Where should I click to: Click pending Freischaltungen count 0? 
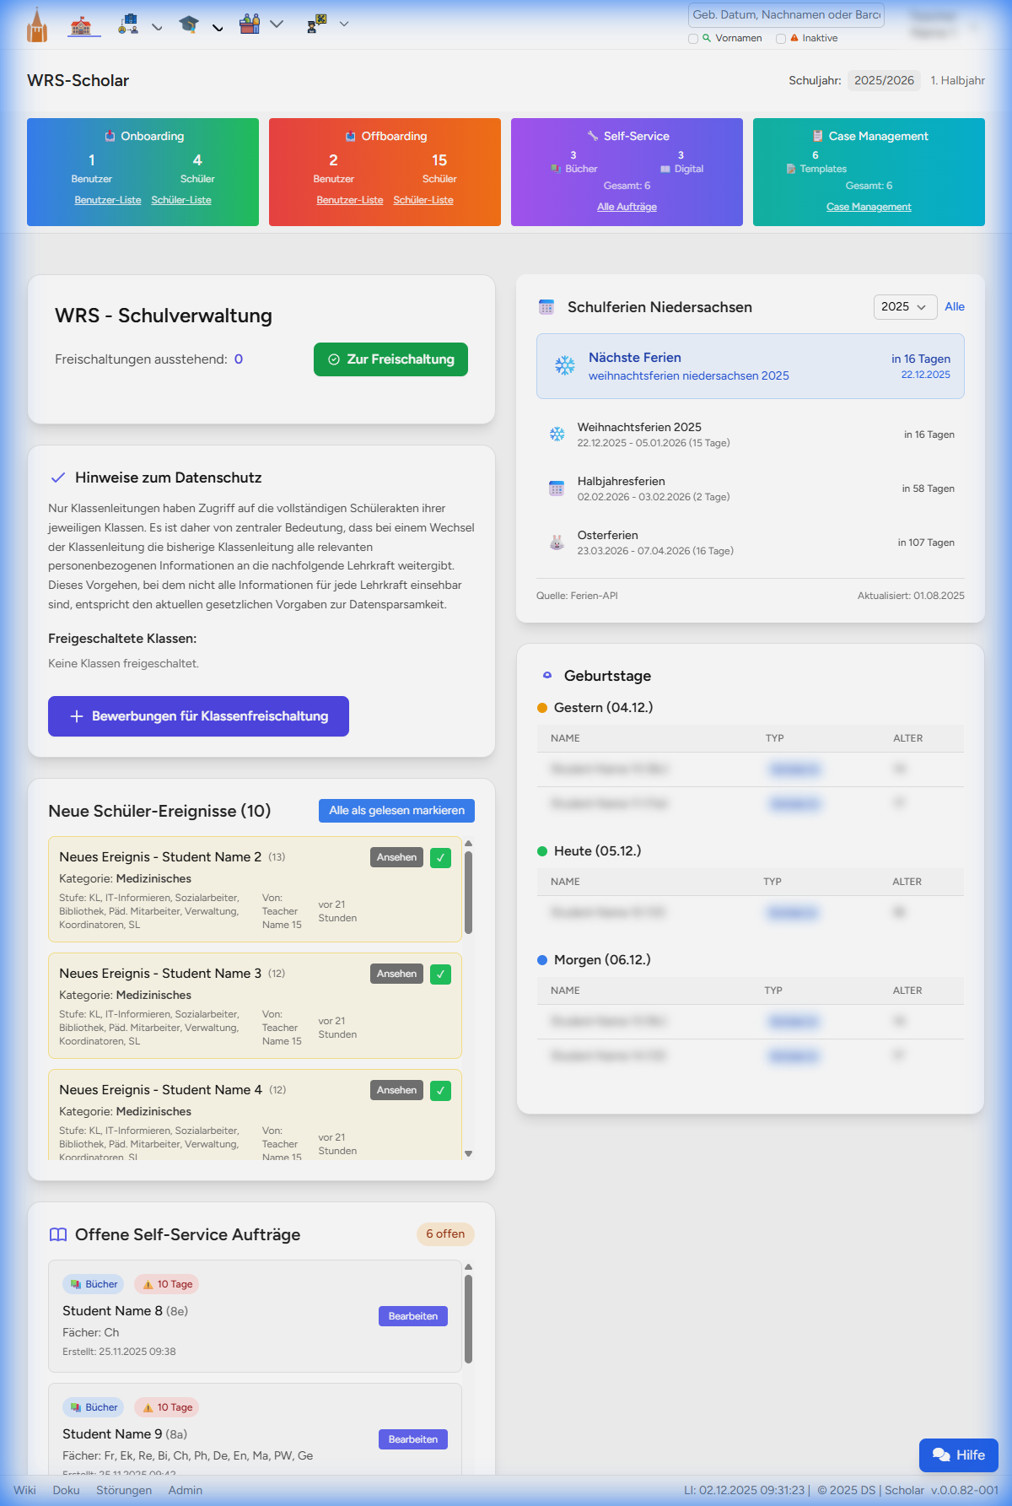[x=239, y=359]
